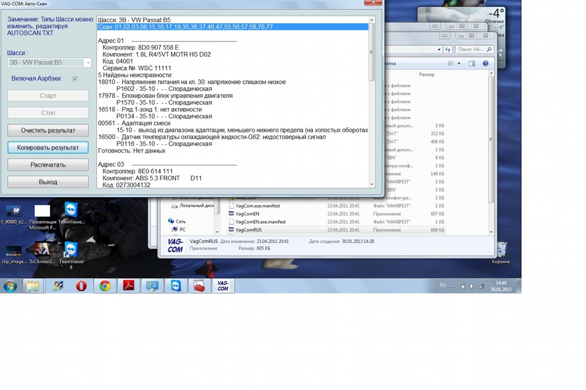
Task: Click the VAG-COM icon in Explorer details pane
Action: coord(175,245)
